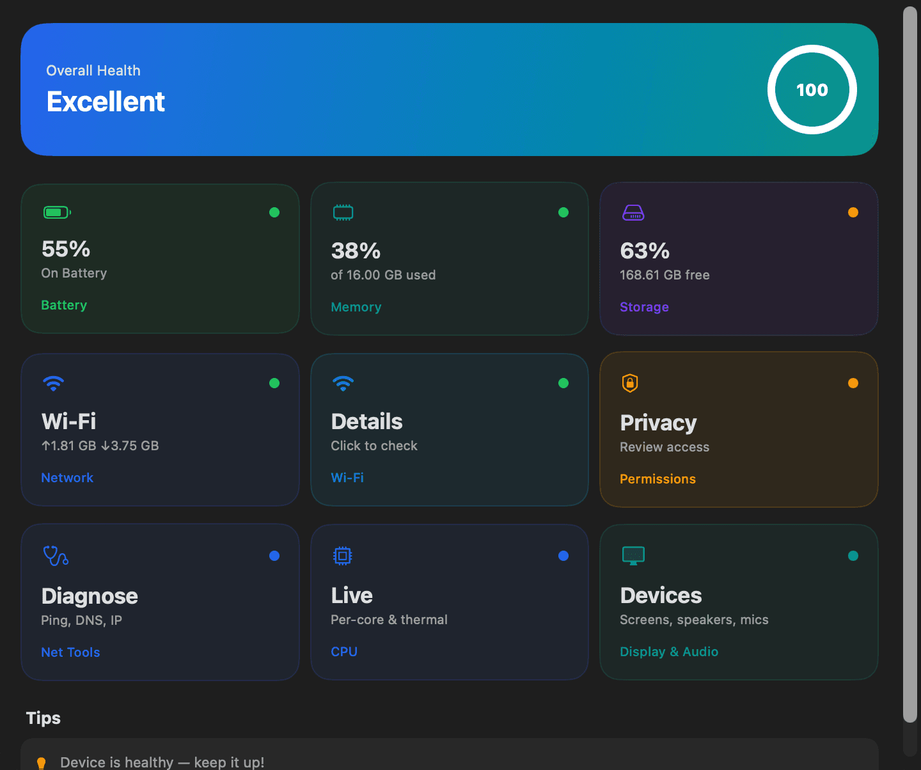
Task: Click the stethoscope Diagnose icon
Action: click(x=56, y=556)
